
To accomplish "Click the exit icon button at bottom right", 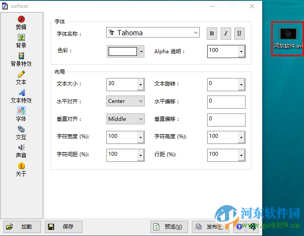I will pos(253,226).
